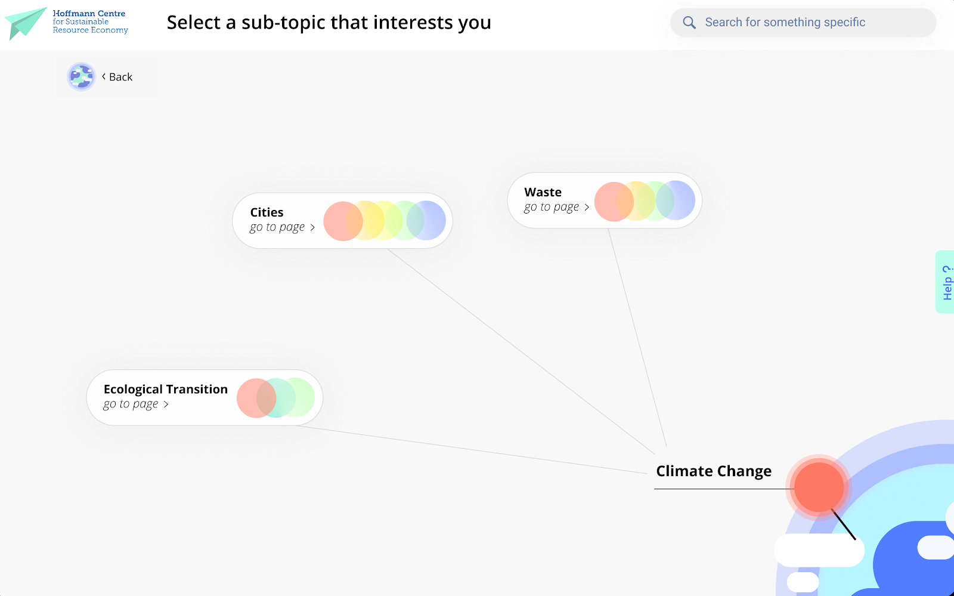Click the Hoffmann Centre paper plane logo

(26, 23)
